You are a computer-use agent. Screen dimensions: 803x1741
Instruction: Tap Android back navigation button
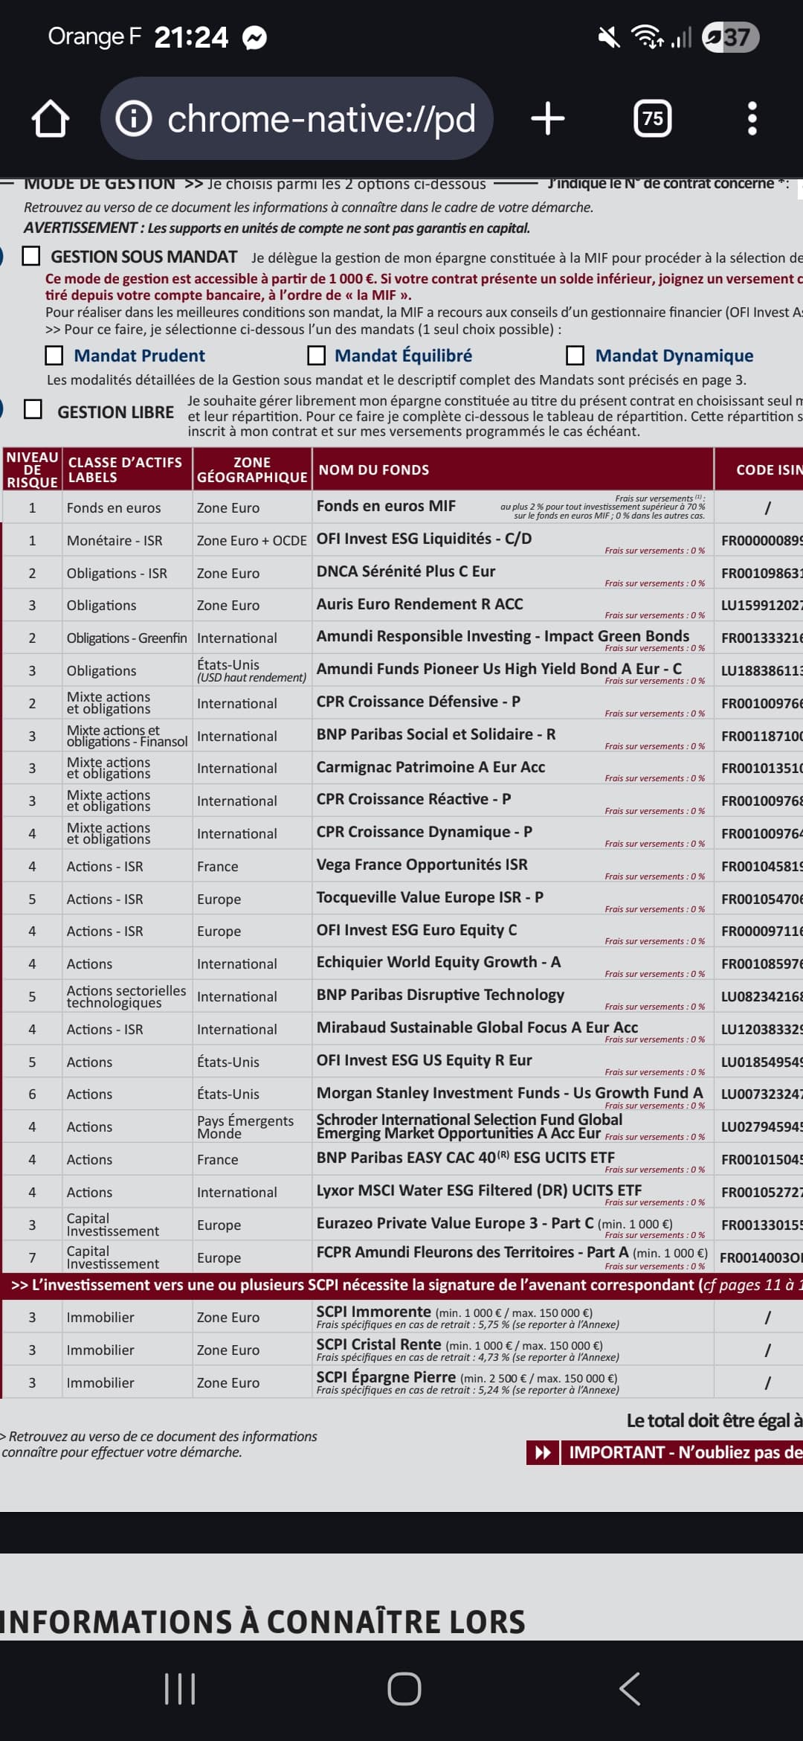pyautogui.click(x=630, y=1689)
